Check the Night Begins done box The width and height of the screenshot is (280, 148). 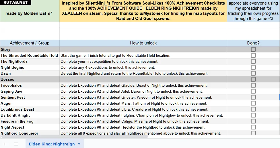253,67
